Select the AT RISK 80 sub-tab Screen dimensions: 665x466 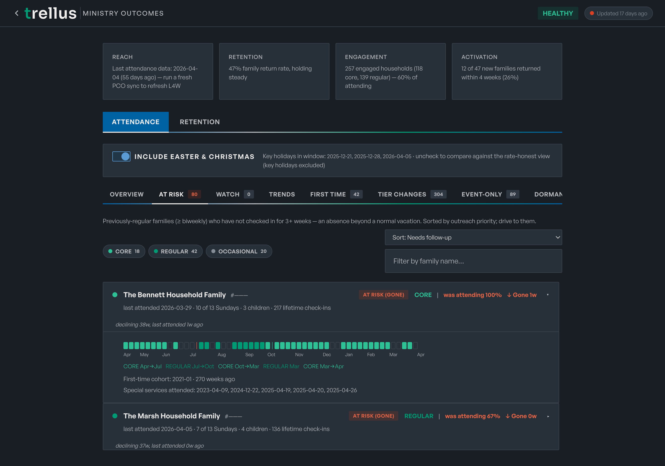(180, 194)
